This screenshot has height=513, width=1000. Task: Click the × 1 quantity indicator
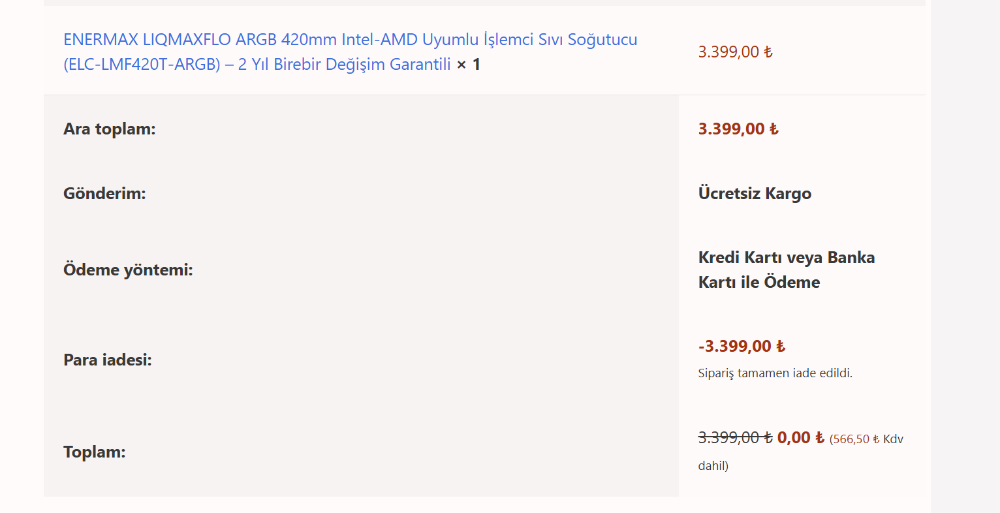point(469,65)
